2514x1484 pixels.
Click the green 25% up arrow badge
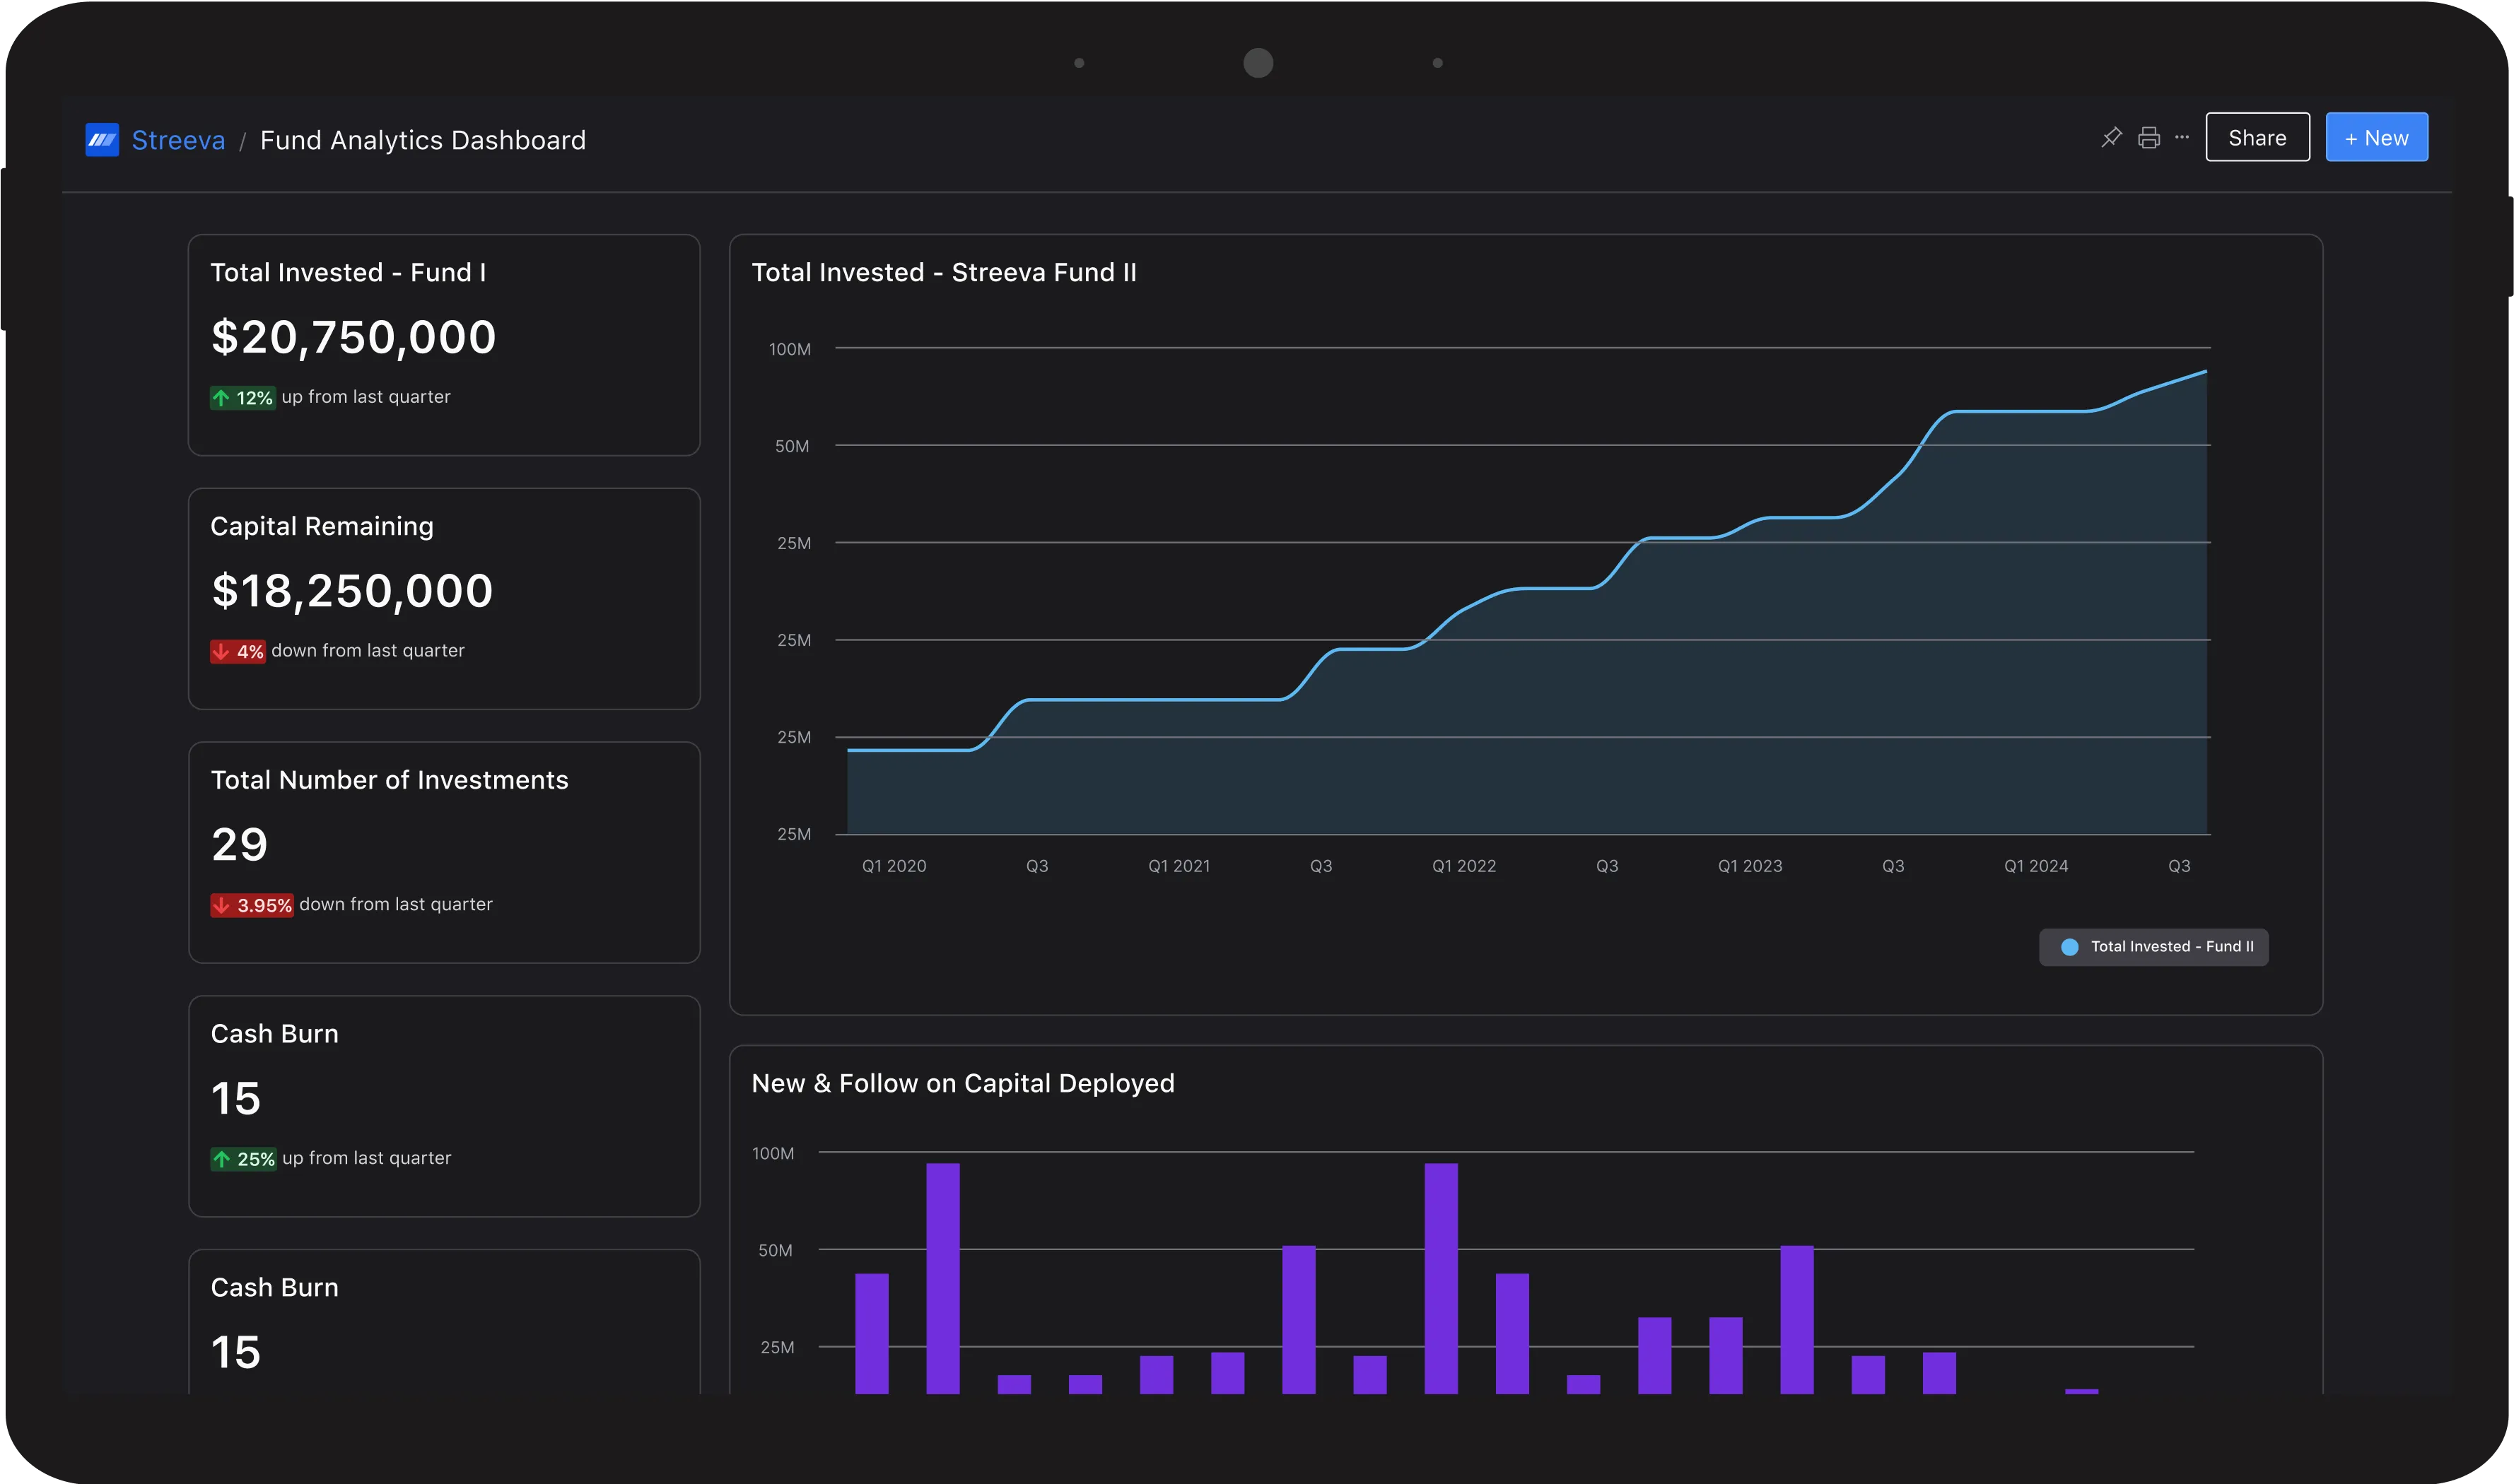[x=243, y=1159]
